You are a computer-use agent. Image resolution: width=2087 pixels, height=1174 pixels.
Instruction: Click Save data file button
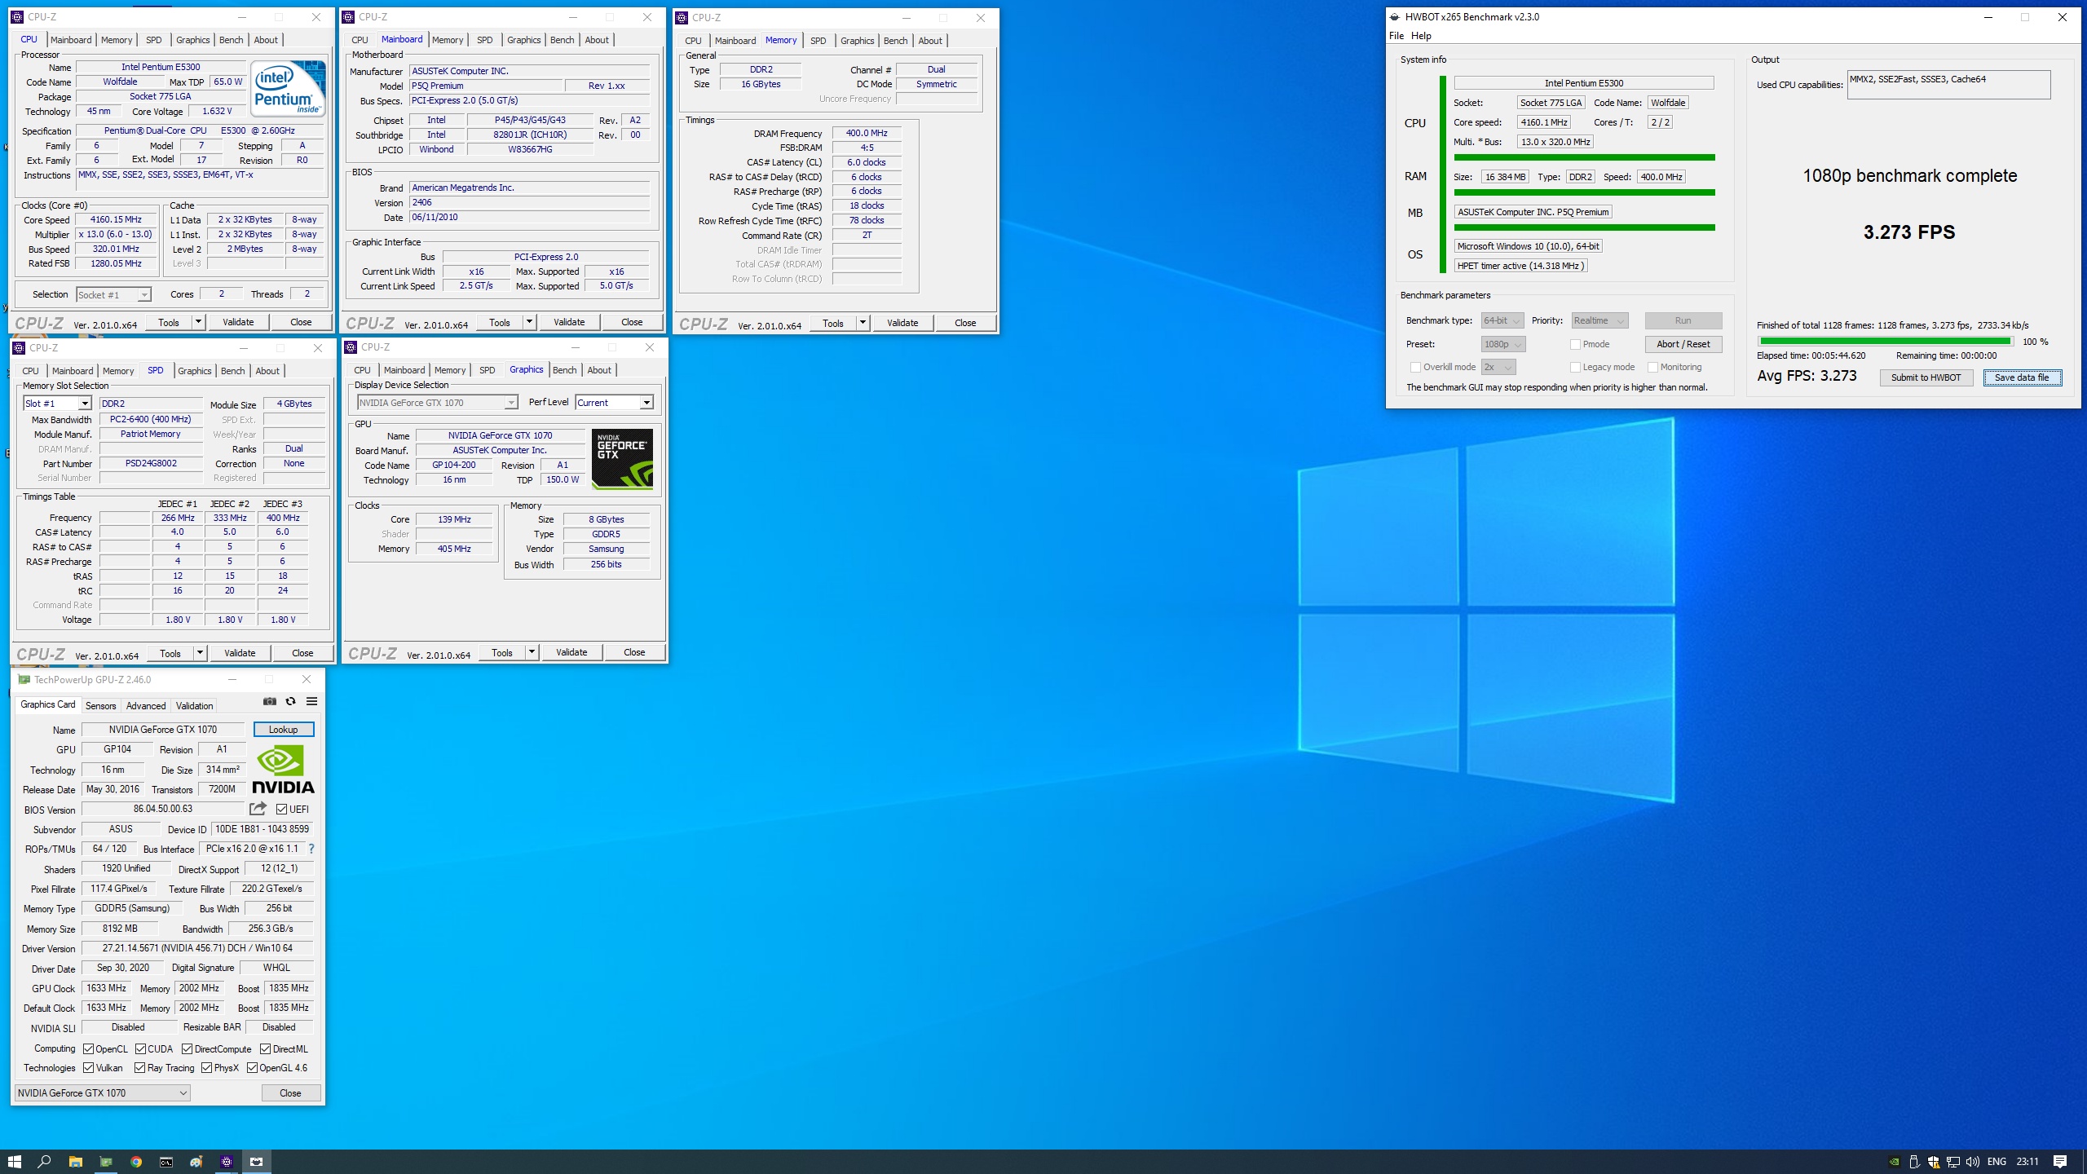click(2022, 377)
